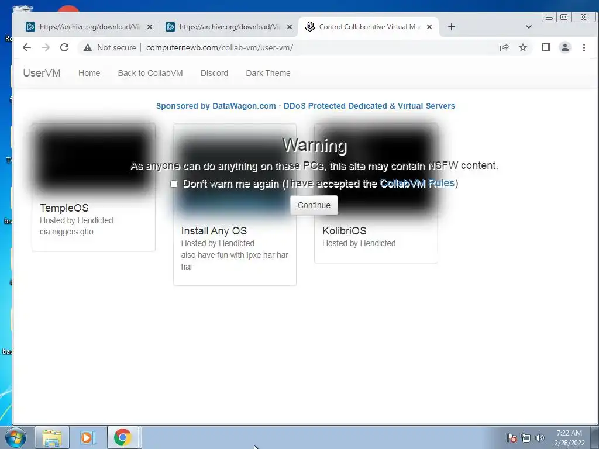Open the CollabVM Rules link
Screen dimensions: 599x449
point(417,183)
